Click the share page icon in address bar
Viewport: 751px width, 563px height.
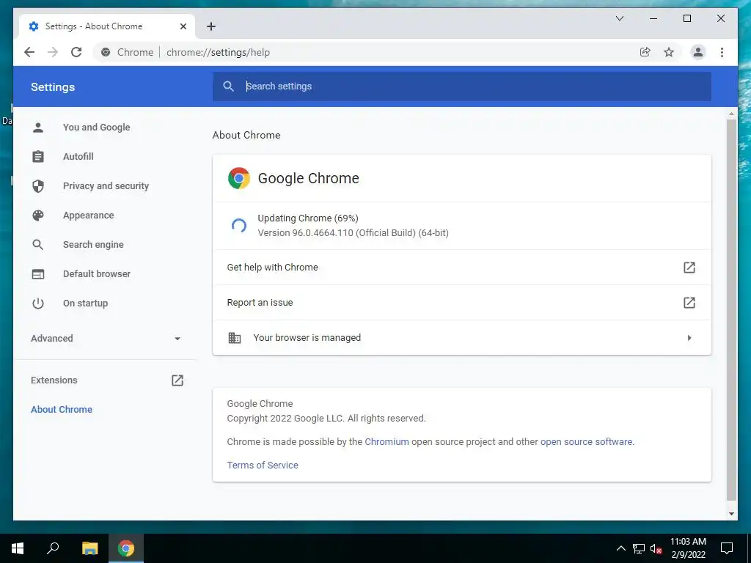645,52
